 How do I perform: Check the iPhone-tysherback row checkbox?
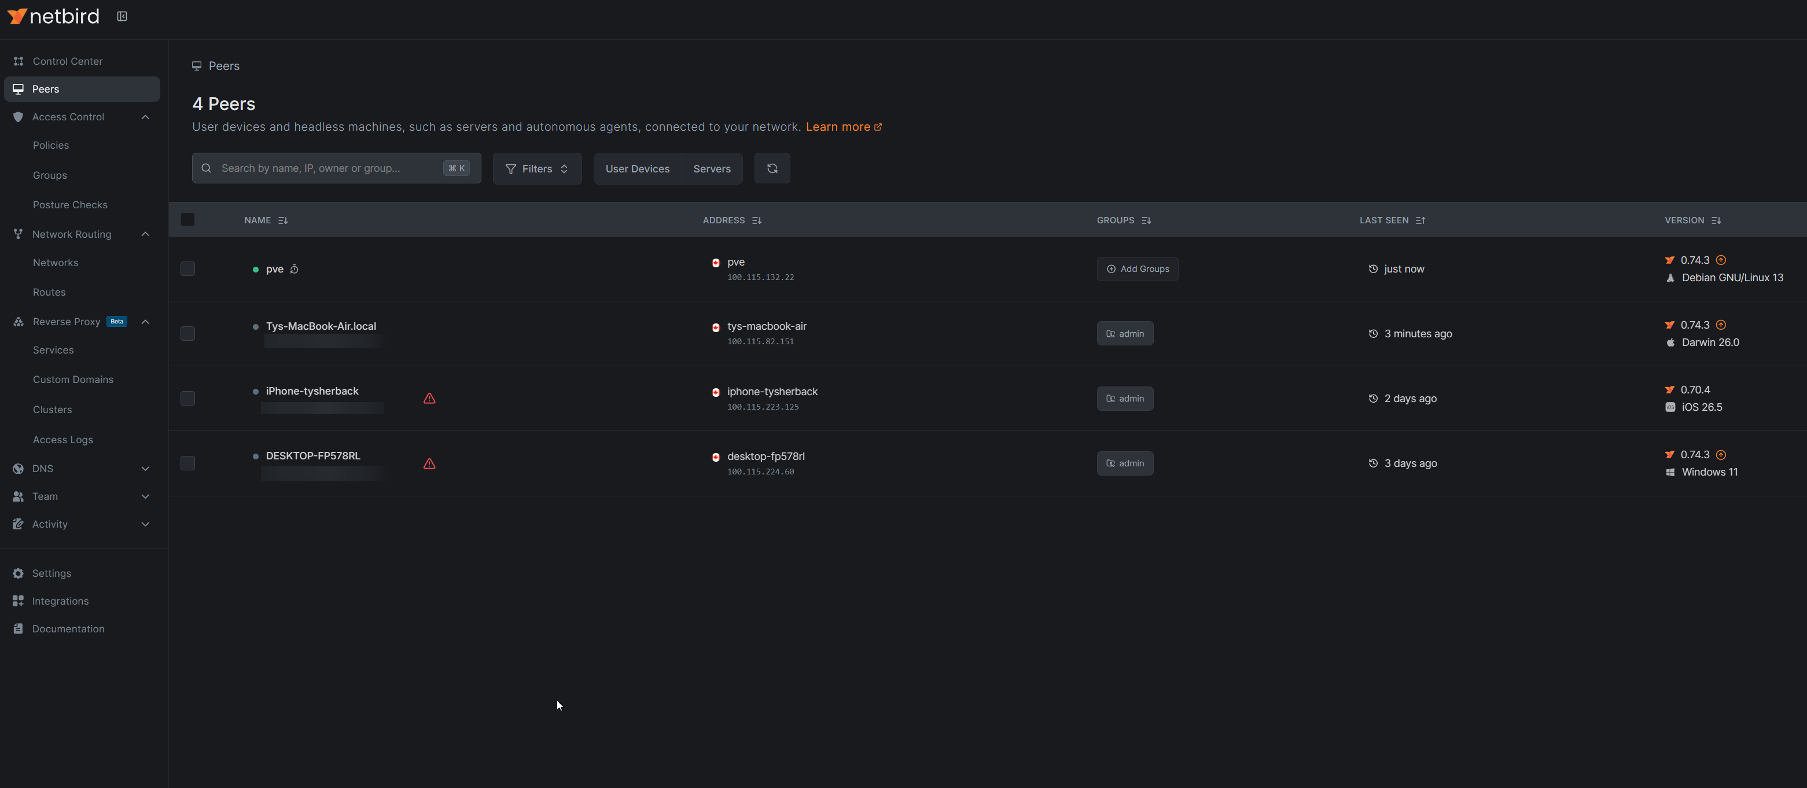click(x=187, y=399)
